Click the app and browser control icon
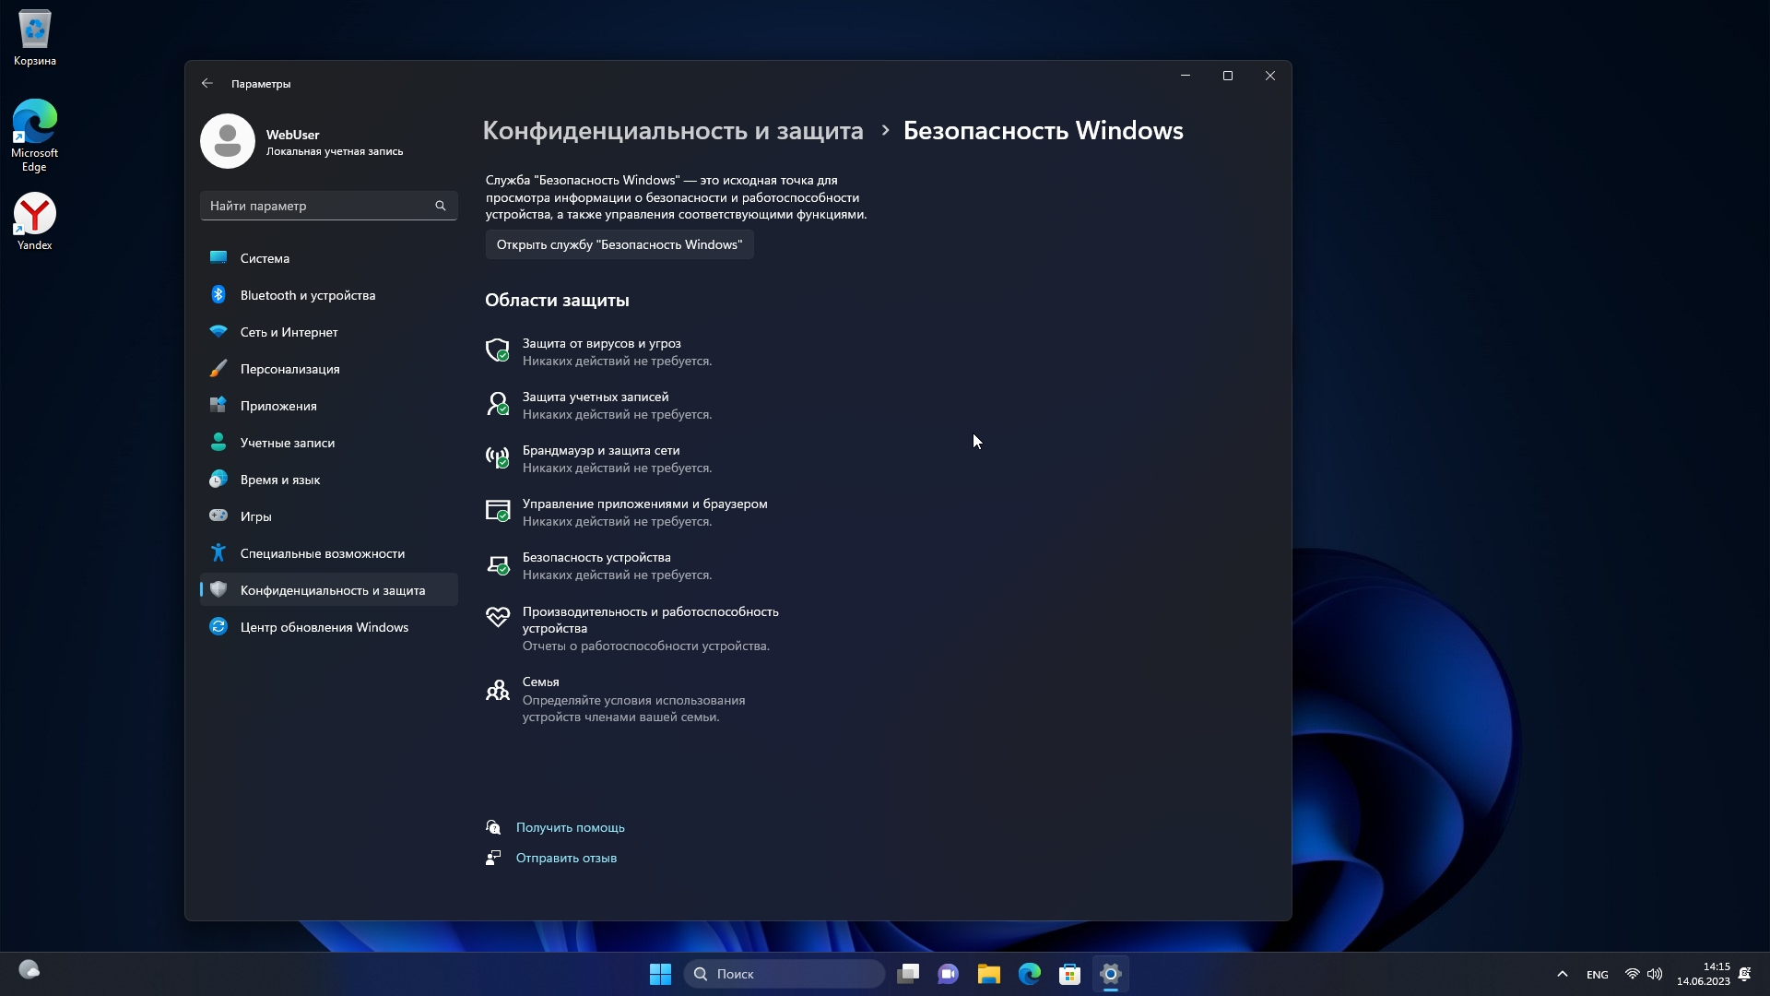Screen dimensions: 1770x996 [498, 511]
